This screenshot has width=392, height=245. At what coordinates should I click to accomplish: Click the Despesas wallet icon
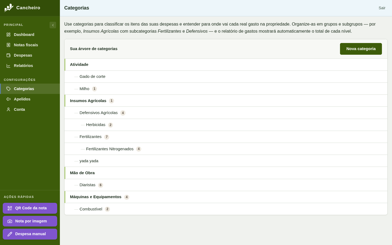click(x=8, y=55)
